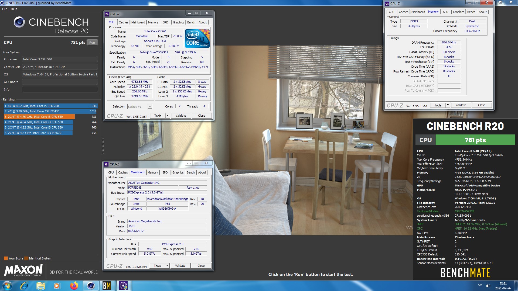Image resolution: width=518 pixels, height=291 pixels.
Task: Expand Tools dropdown arrow in Memory window
Action: pyautogui.click(x=448, y=105)
